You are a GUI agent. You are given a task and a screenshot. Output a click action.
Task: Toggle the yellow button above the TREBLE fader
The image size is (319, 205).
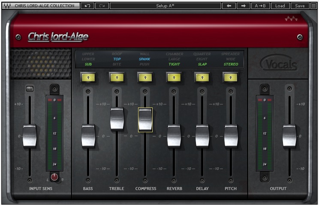117,77
